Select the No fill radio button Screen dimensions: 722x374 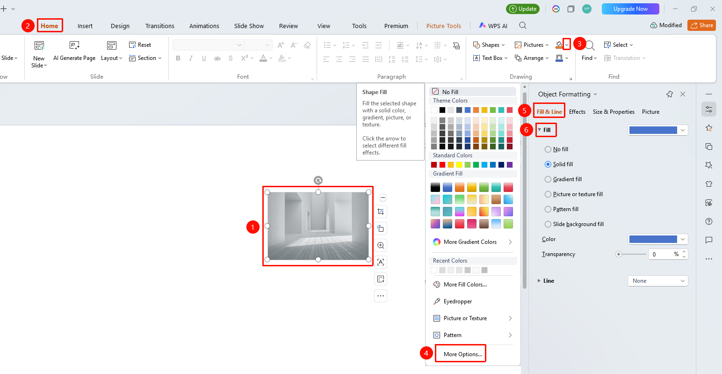coord(548,149)
